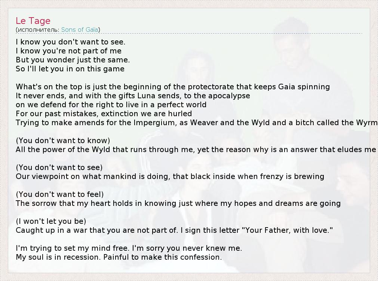Click the "(You don't want to know)" line
Screen dimensions: 378x281
(63, 140)
